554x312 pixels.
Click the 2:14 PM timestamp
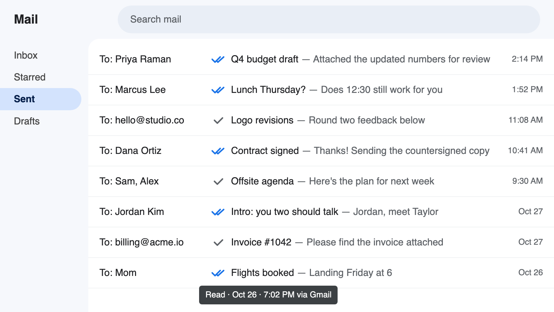527,59
